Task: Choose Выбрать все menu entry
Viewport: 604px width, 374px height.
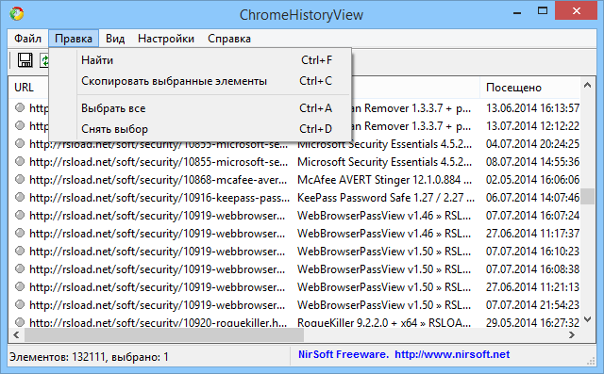Action: tap(200, 108)
